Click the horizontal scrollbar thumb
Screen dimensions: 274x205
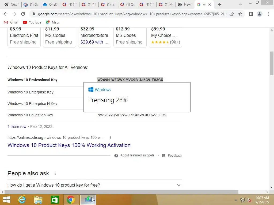[x=121, y=192]
